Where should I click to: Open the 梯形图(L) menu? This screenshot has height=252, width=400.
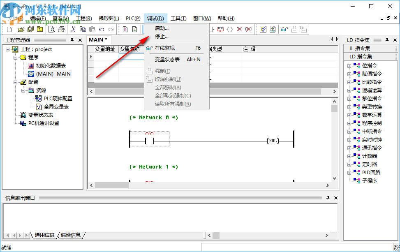click(x=109, y=18)
